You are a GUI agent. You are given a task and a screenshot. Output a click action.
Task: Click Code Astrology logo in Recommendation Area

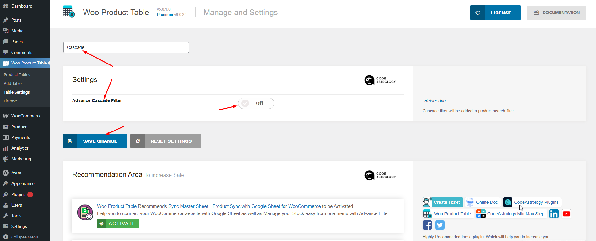380,175
